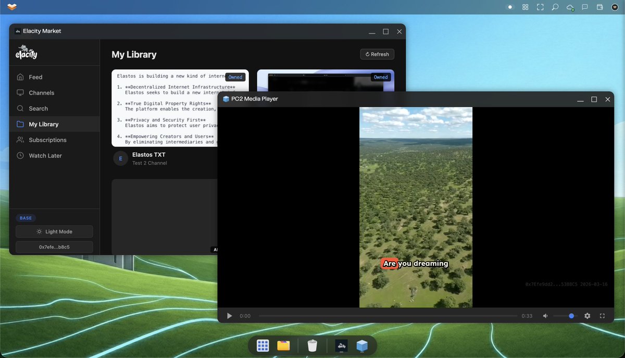The height and width of the screenshot is (358, 625).
Task: Open the file manager folder in dock
Action: (283, 345)
